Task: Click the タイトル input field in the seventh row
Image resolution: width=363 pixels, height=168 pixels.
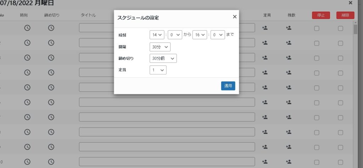Action: click(x=167, y=117)
